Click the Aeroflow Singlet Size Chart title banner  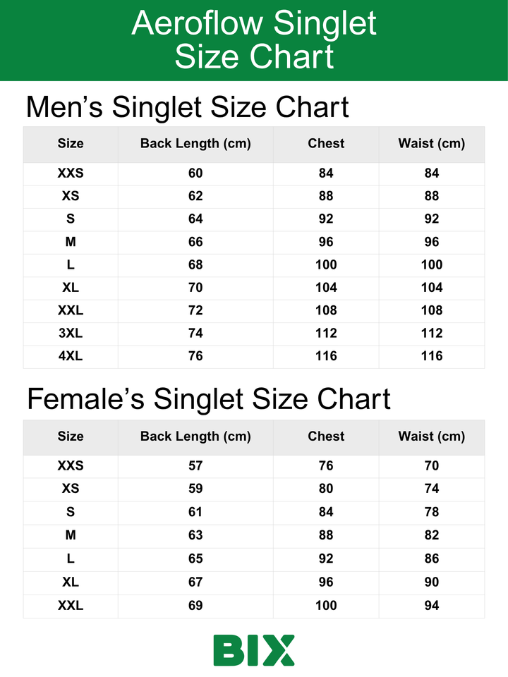pyautogui.click(x=254, y=40)
